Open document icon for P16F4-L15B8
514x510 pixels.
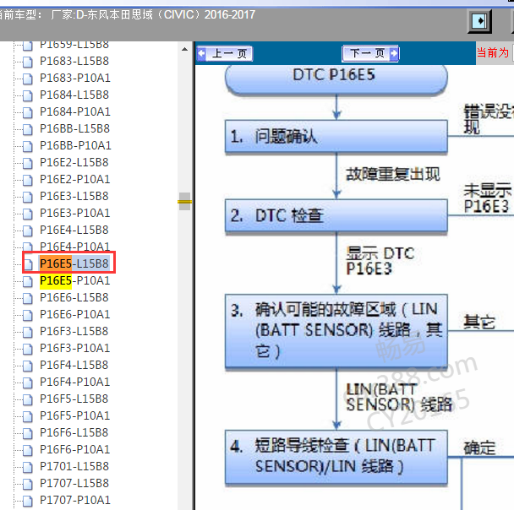28,366
